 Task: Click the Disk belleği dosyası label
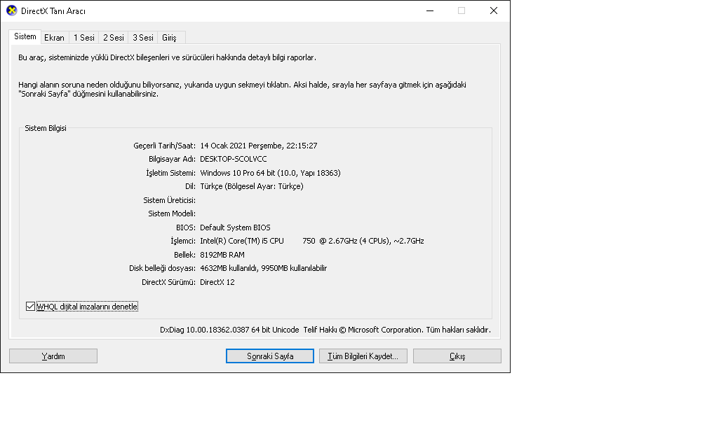click(x=162, y=268)
